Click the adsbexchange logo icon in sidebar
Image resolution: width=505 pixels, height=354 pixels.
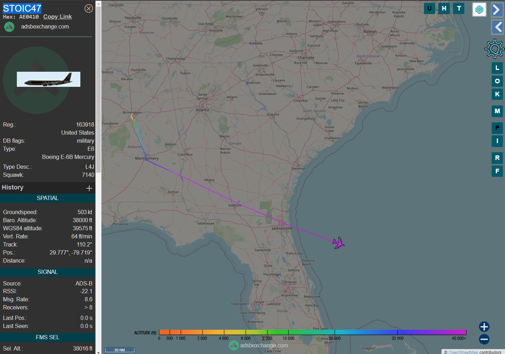(x=9, y=27)
